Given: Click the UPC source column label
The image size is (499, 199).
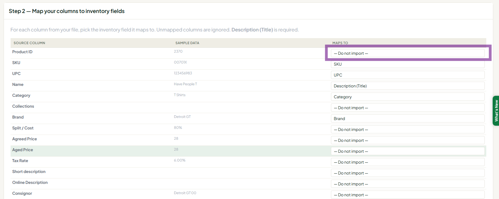Looking at the screenshot, I should tap(16, 73).
